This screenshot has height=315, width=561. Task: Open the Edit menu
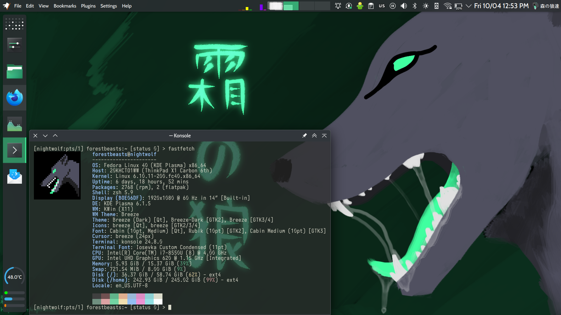30,6
